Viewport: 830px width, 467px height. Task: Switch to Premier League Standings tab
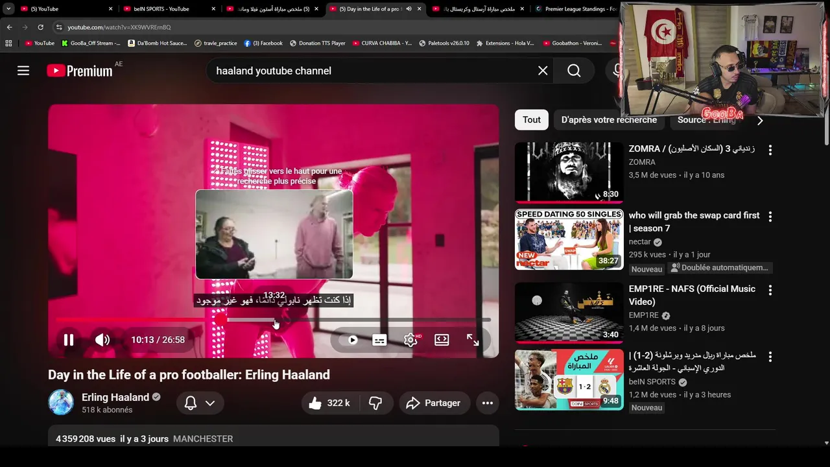coord(577,9)
